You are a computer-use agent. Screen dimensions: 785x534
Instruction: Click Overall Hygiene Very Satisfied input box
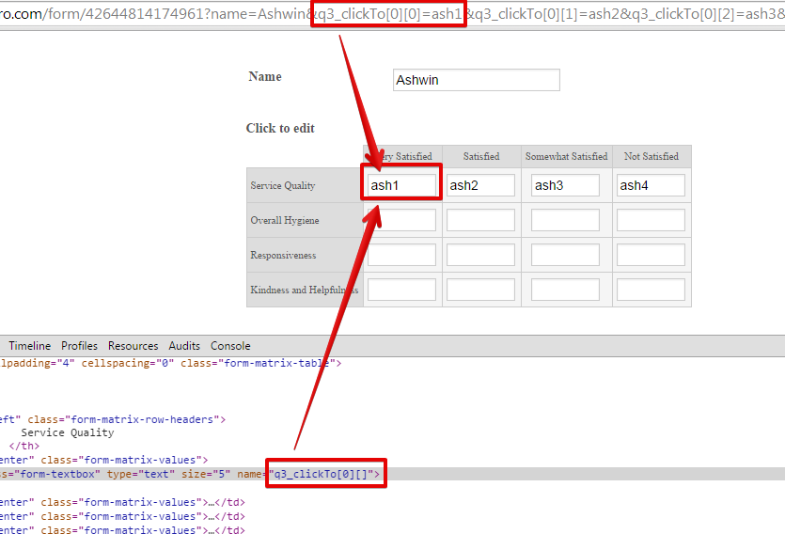pyautogui.click(x=401, y=220)
